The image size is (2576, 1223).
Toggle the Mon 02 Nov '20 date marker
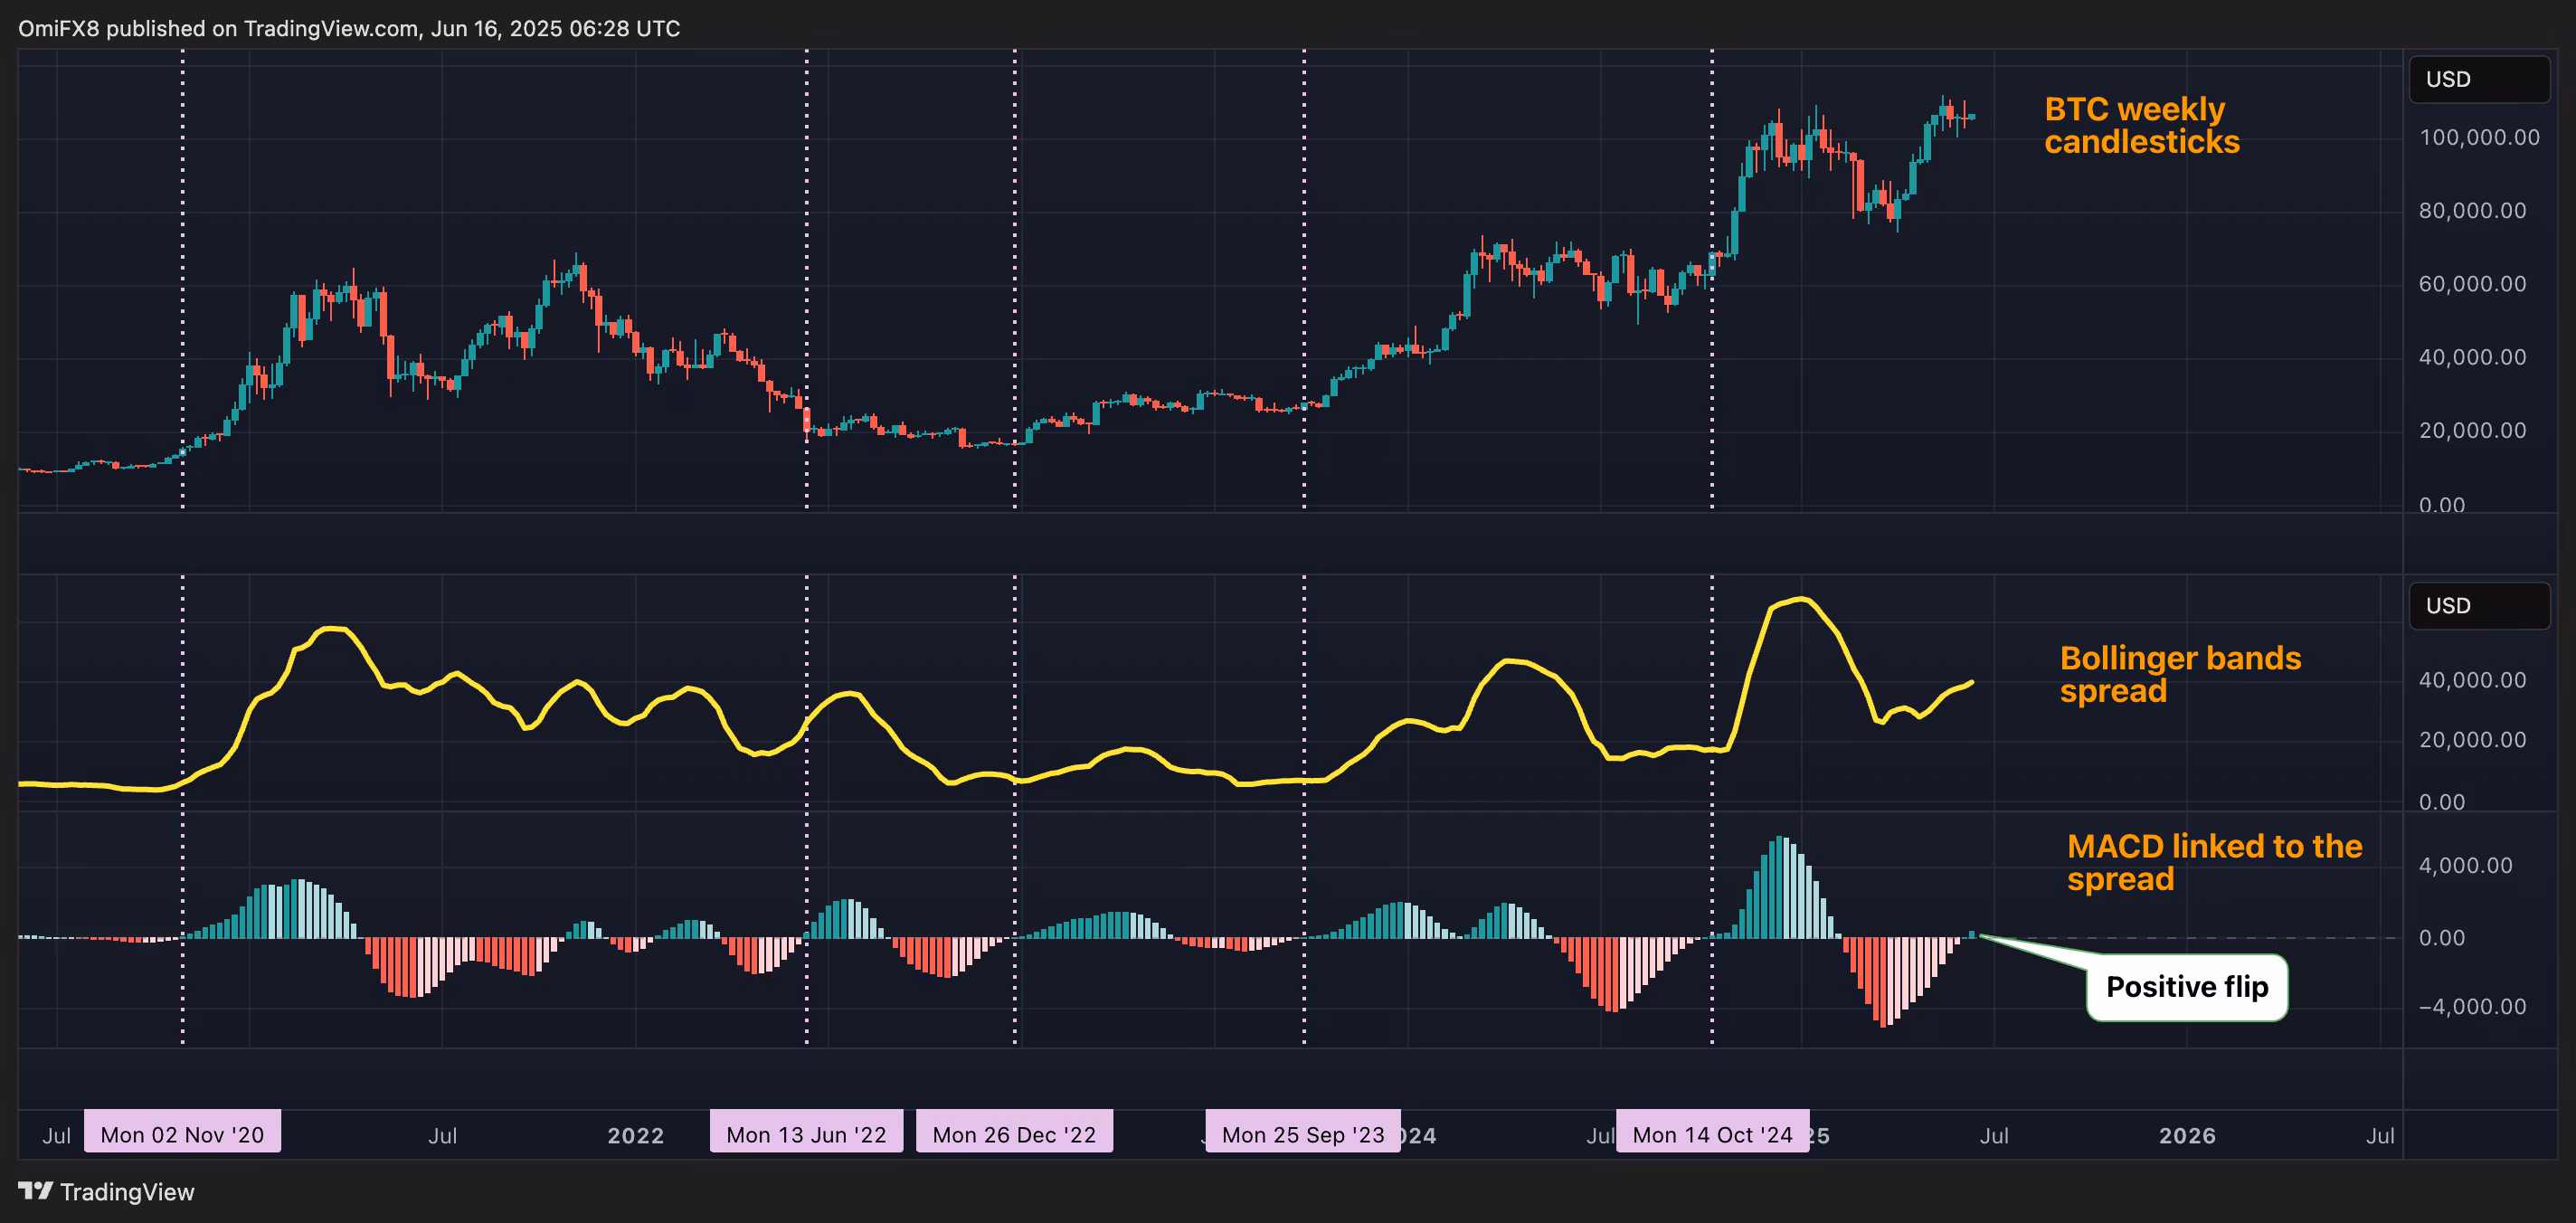point(182,1133)
